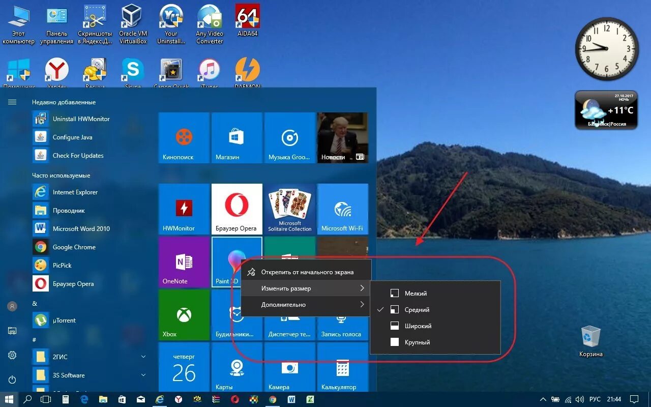Open taskbar search magnifier
The width and height of the screenshot is (651, 407).
tap(28, 399)
